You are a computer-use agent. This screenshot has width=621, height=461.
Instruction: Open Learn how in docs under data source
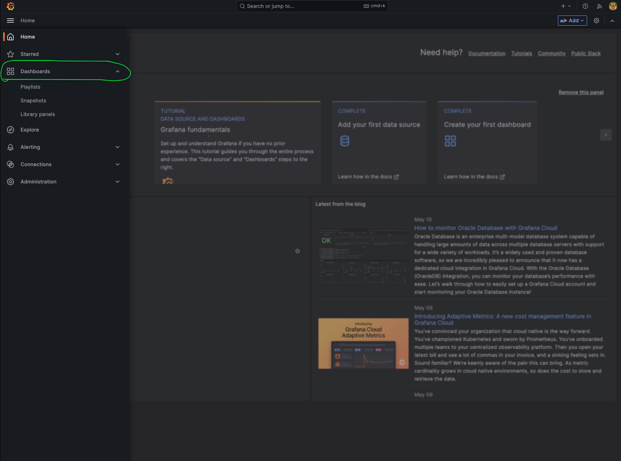pyautogui.click(x=368, y=177)
